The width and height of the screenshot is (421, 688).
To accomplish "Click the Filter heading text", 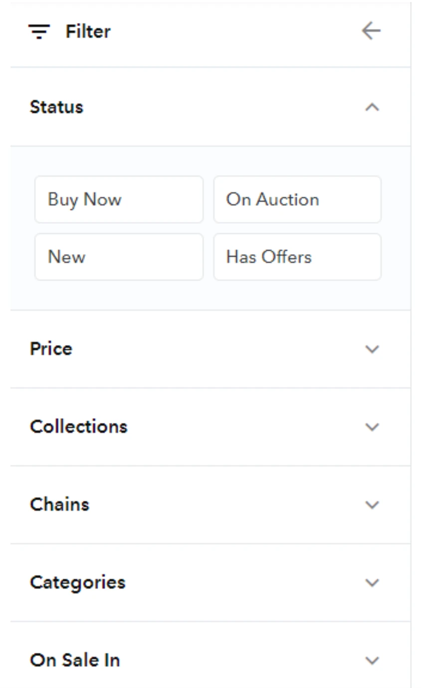I will 88,31.
